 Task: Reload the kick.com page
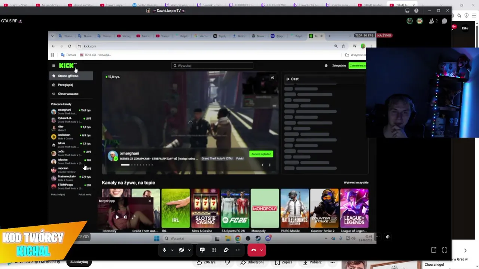pyautogui.click(x=70, y=46)
